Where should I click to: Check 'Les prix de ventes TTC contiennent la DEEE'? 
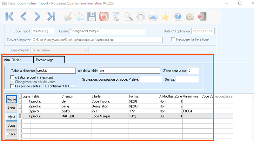(x=12, y=86)
